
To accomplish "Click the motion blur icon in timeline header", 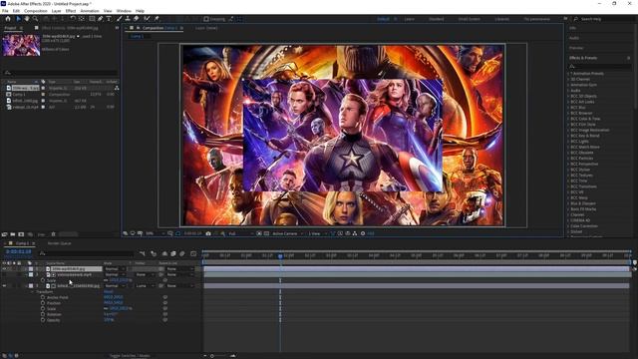I will click(x=181, y=253).
